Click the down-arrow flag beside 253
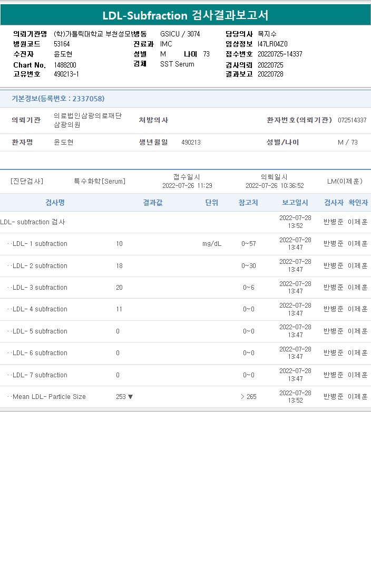 [x=130, y=397]
